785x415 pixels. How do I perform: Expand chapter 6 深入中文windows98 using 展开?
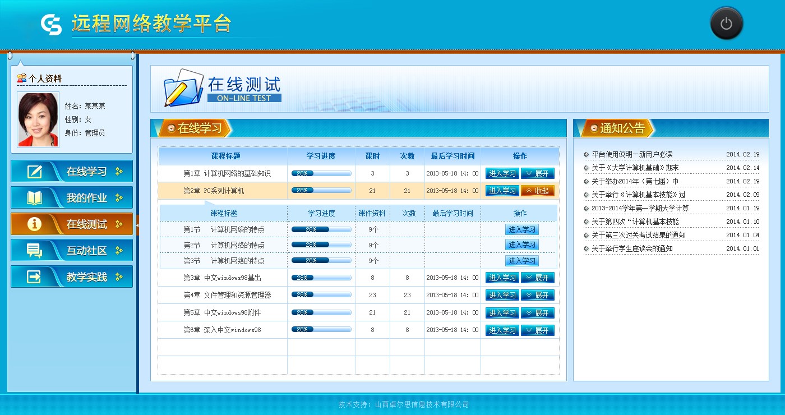click(x=537, y=330)
